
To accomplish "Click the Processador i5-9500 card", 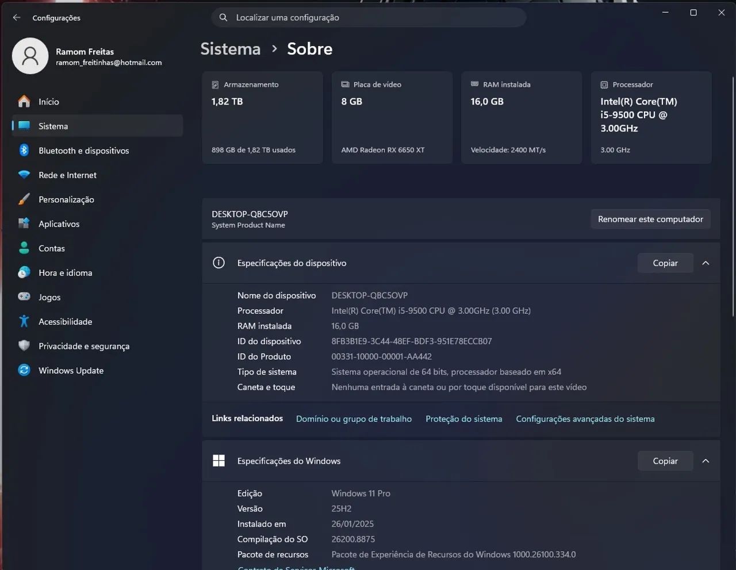I will tap(651, 118).
